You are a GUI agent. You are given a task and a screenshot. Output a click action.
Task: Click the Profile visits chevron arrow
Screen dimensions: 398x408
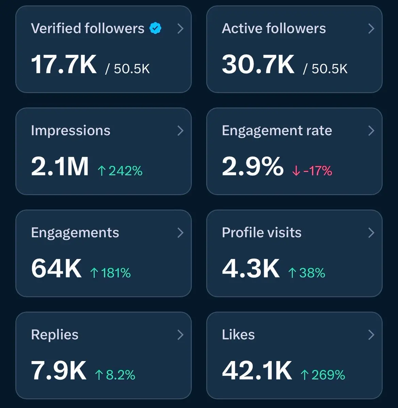tap(371, 233)
